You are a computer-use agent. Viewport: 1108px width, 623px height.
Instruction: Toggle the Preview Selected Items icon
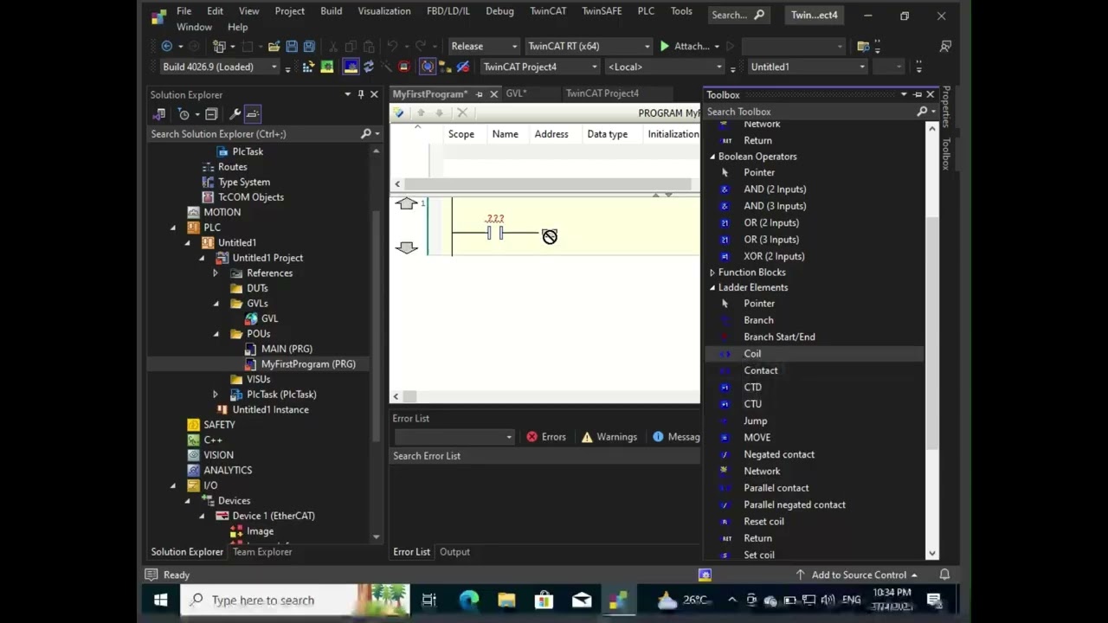[x=253, y=114]
